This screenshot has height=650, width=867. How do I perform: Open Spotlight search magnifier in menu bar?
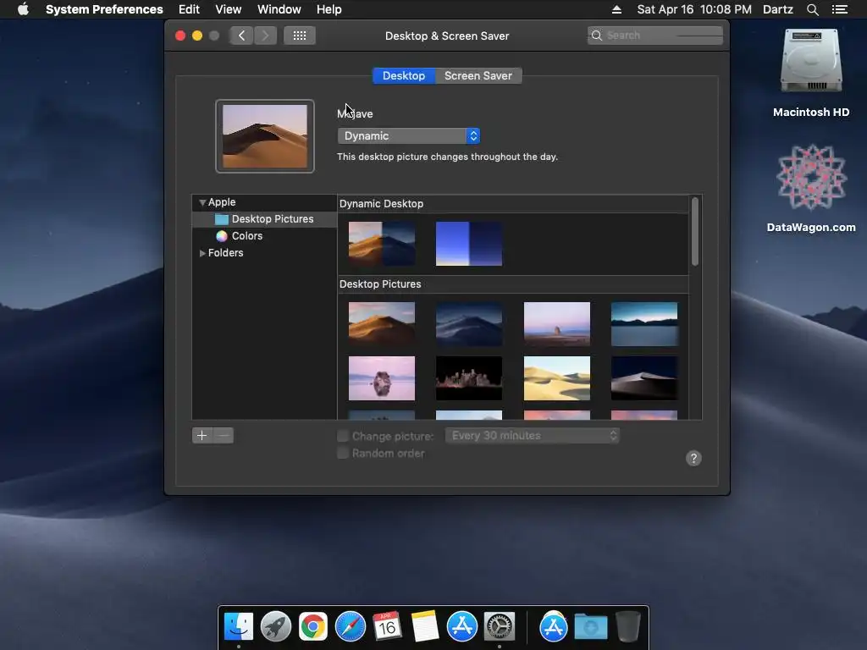point(812,9)
